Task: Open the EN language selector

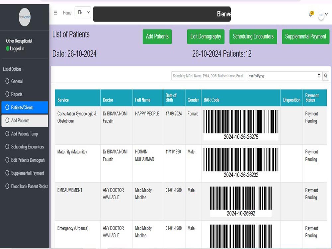Action: pos(83,13)
